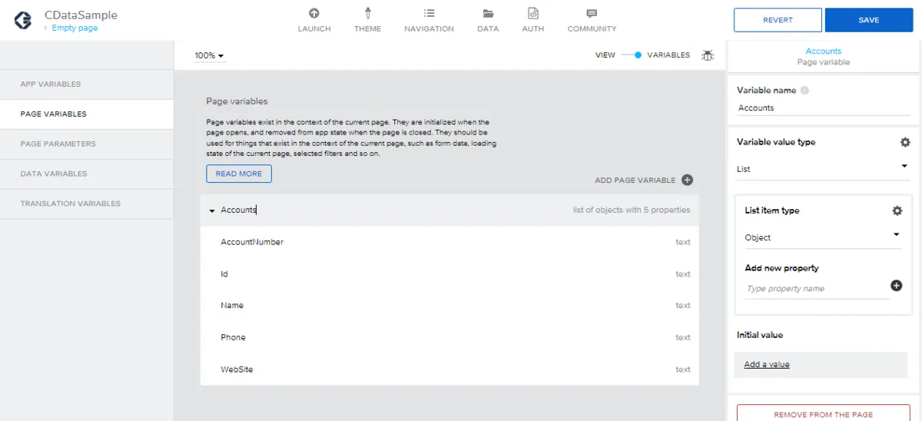Click the Type property name input field

(x=816, y=289)
